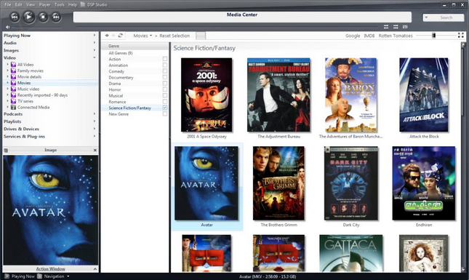Image resolution: width=469 pixels, height=280 pixels.
Task: Expand the Playlists section arrow
Action: 95,121
